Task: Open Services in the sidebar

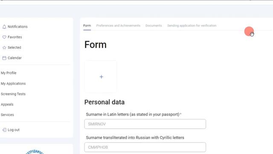Action: pyautogui.click(x=7, y=115)
